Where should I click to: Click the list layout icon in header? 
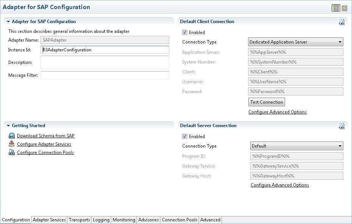(344, 8)
